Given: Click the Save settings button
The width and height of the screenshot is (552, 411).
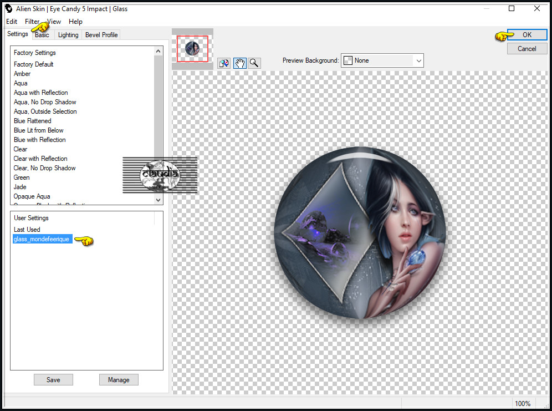Looking at the screenshot, I should tap(53, 379).
